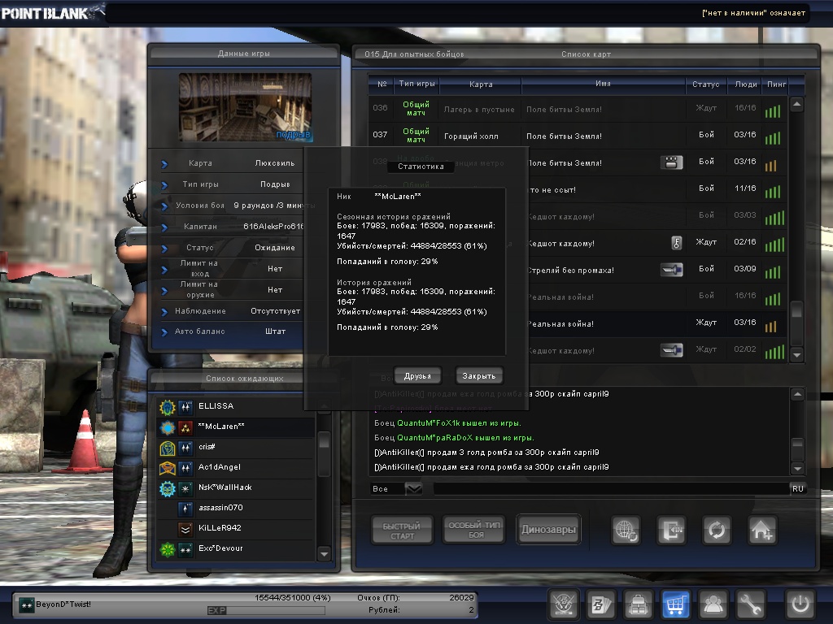Screen dimensions: 833x624
Task: Expand the chat channel dropdown arrow
Action: [x=414, y=488]
